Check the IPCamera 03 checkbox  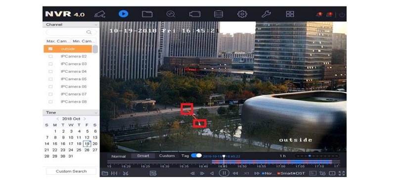50,64
